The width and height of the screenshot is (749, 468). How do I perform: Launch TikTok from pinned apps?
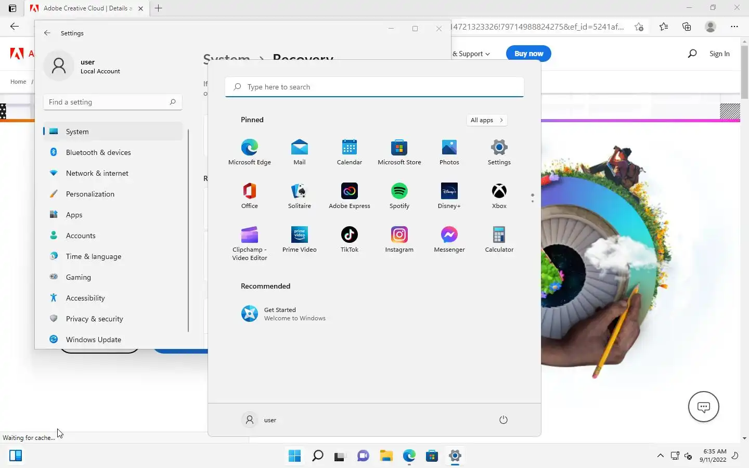point(350,239)
